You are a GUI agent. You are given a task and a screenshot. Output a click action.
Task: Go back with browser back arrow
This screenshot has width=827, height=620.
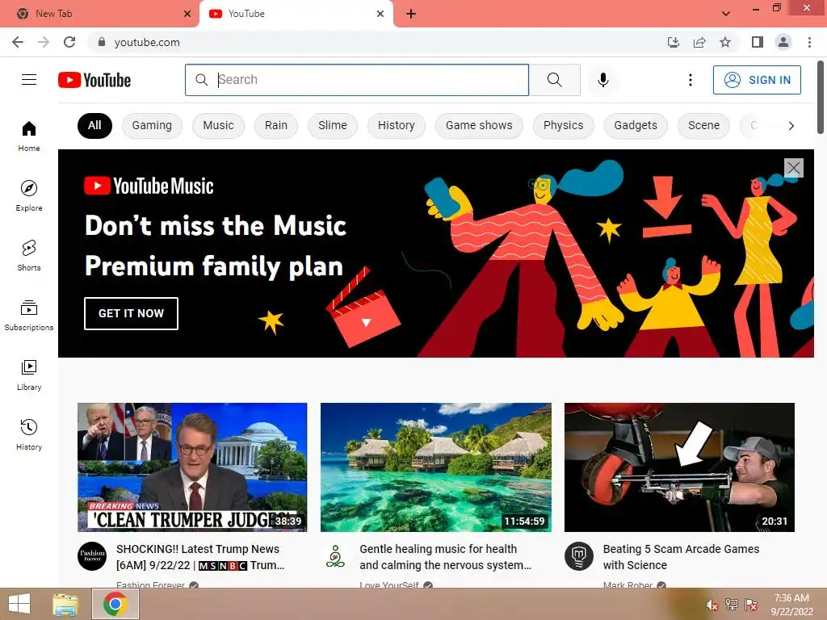(18, 42)
